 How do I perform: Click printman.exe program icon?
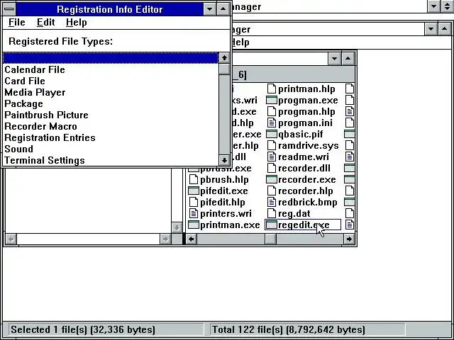click(x=194, y=225)
